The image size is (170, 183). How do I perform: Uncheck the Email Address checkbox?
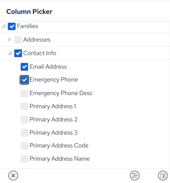[x=24, y=67]
